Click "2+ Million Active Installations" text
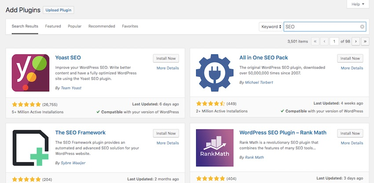 click(x=222, y=111)
